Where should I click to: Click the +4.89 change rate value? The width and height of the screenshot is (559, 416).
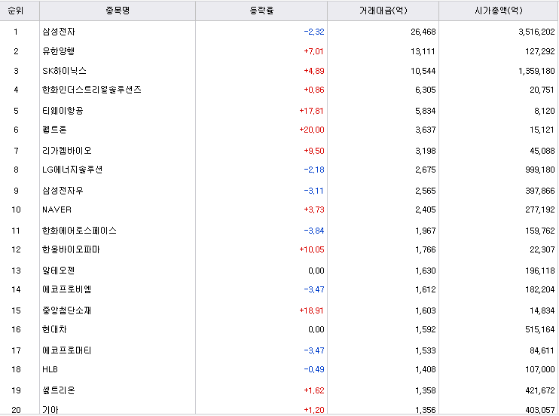click(x=314, y=71)
